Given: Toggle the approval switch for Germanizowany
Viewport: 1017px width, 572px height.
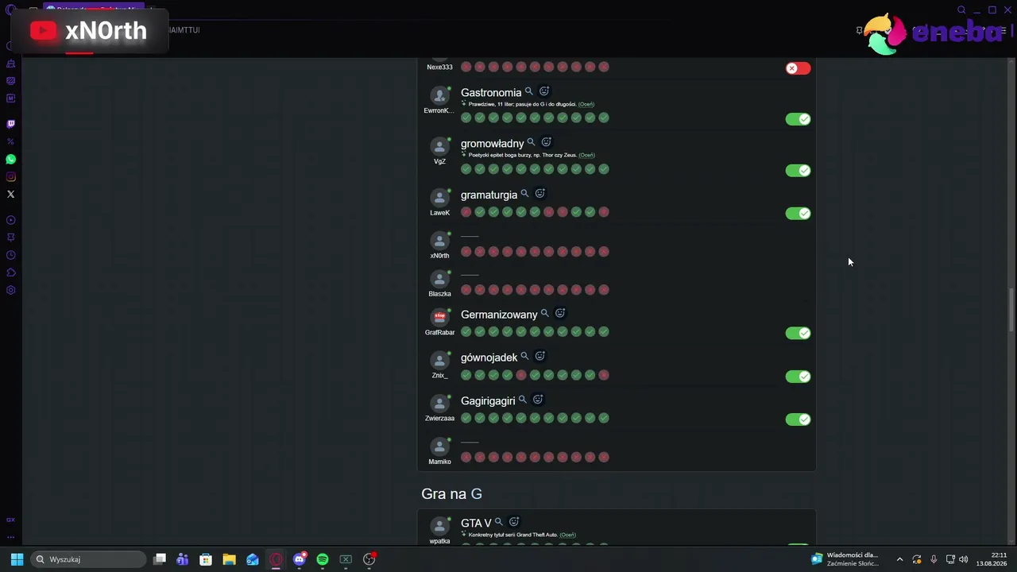Looking at the screenshot, I should [x=798, y=333].
